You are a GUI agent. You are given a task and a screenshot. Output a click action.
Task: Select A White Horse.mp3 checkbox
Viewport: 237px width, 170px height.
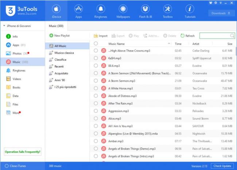(x=96, y=88)
